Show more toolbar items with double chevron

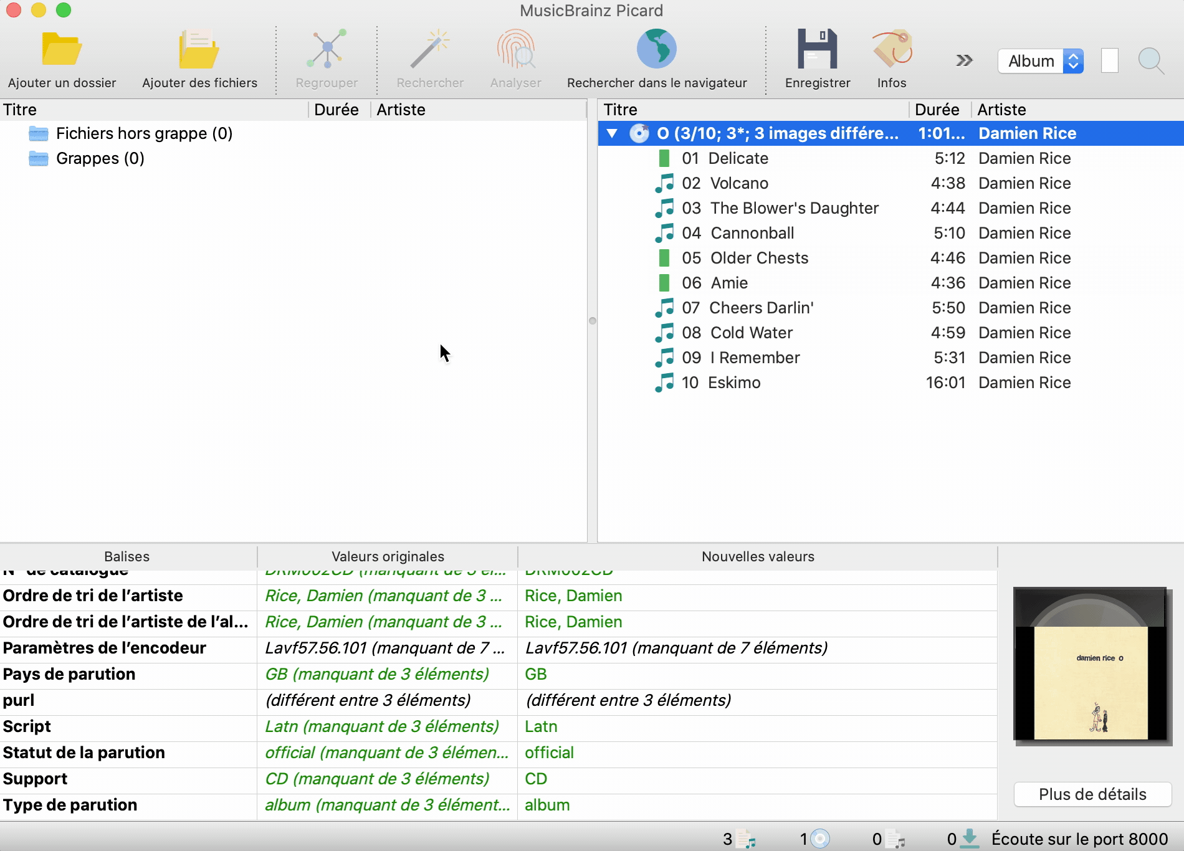point(964,60)
